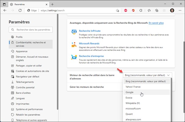Expand the search engine dropdown showing Bing
This screenshot has width=185, height=122.
click(147, 75)
